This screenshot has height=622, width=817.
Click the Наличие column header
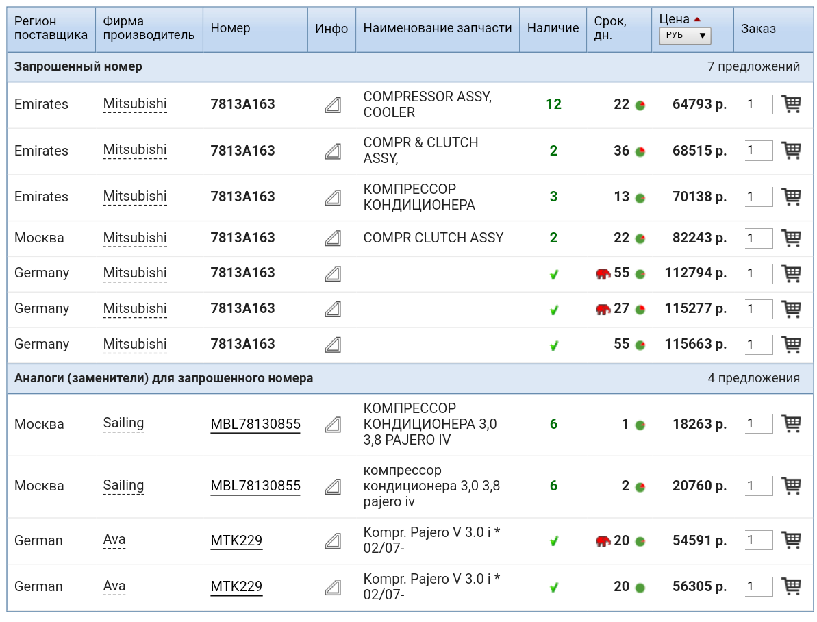pyautogui.click(x=553, y=28)
